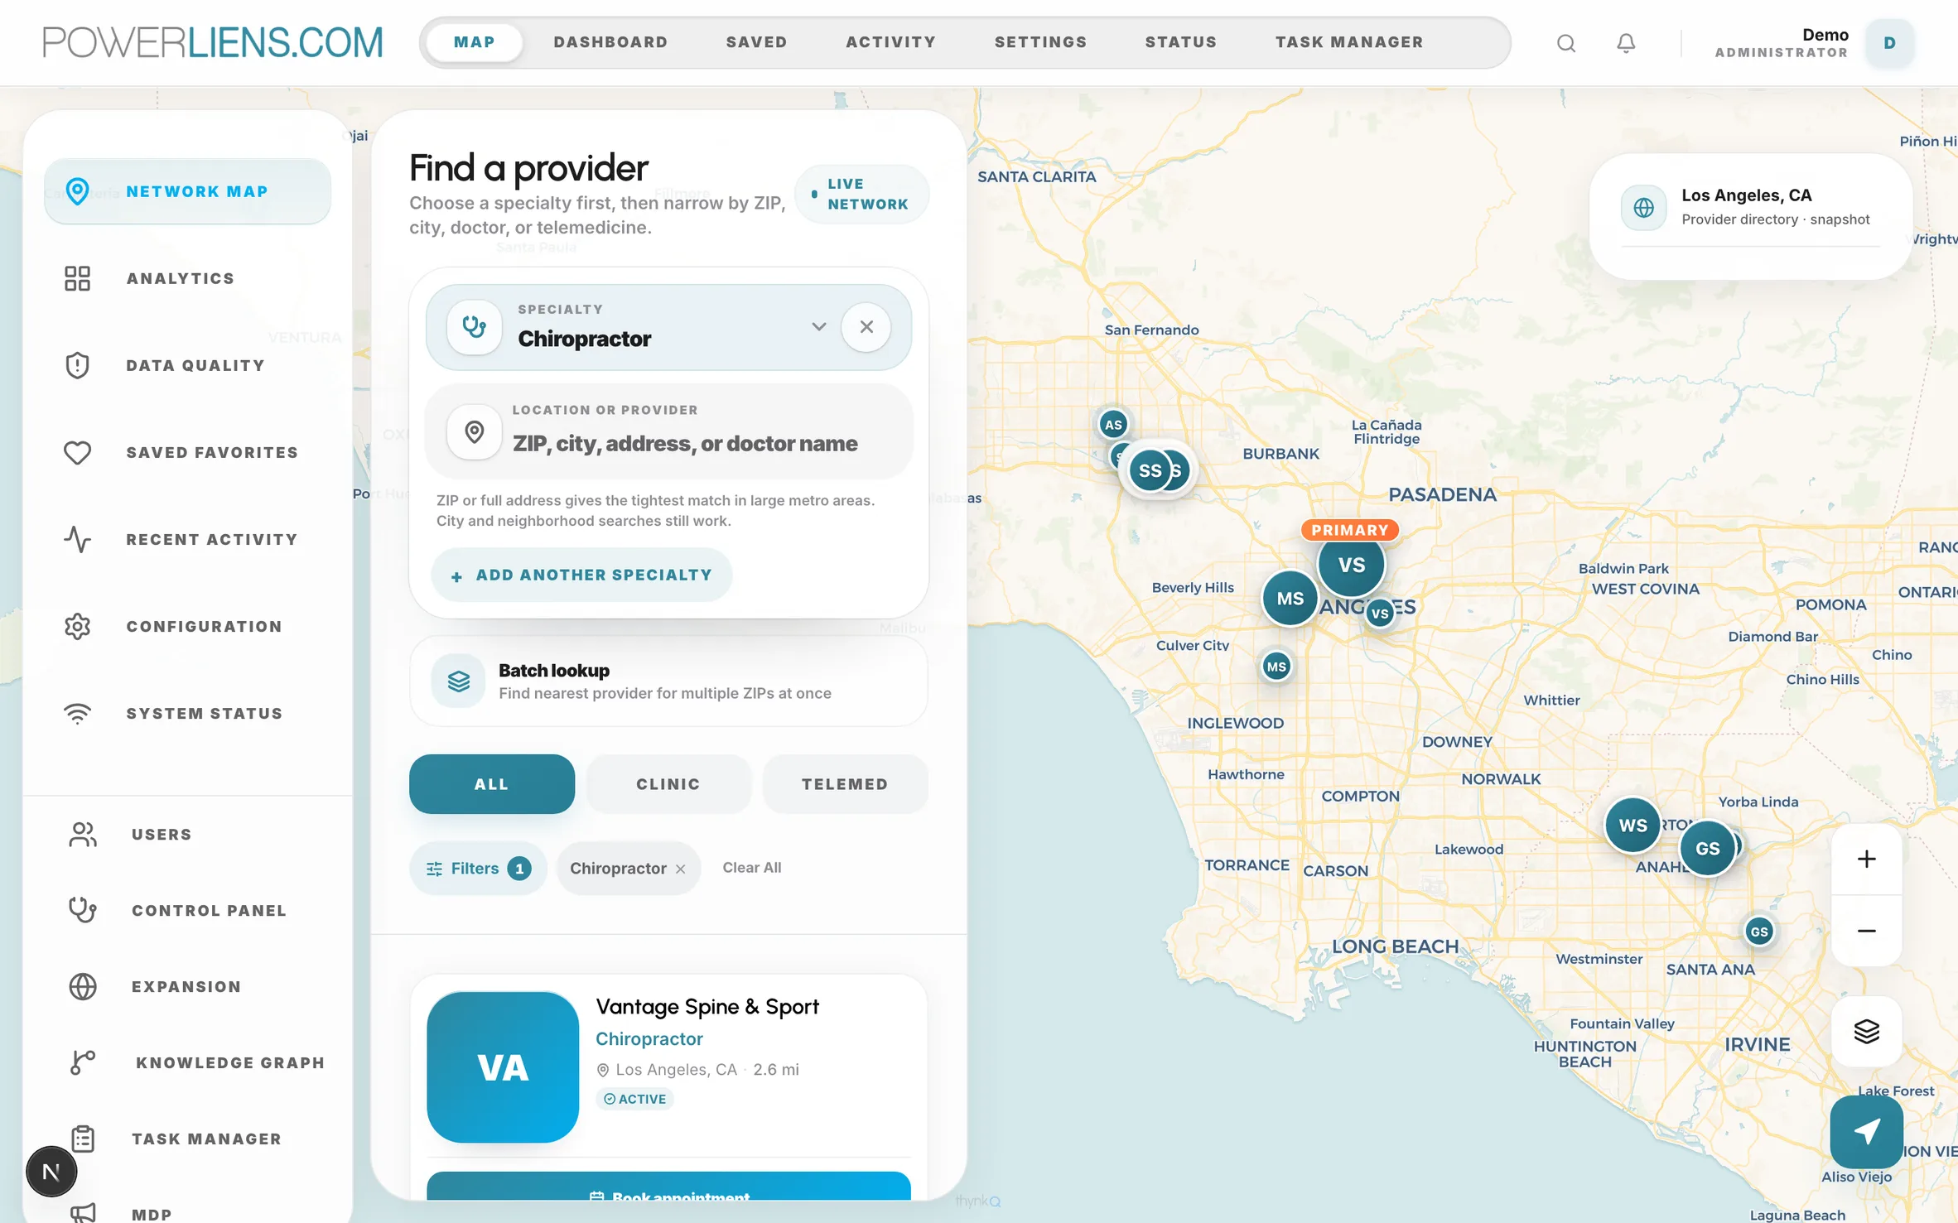Open the Los Angeles, CA directory card
Screen dimensions: 1958x1223
(1750, 217)
